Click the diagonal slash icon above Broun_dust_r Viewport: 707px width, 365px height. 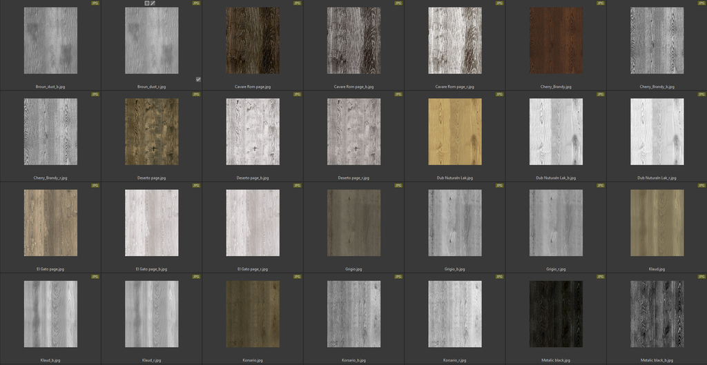tap(153, 3)
